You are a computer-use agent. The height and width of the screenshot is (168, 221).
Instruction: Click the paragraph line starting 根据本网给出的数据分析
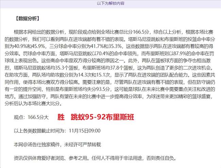coord(114,32)
